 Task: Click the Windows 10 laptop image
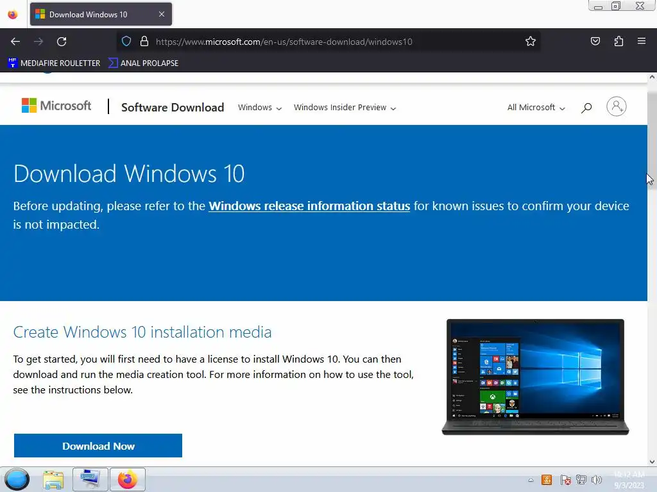pos(536,377)
